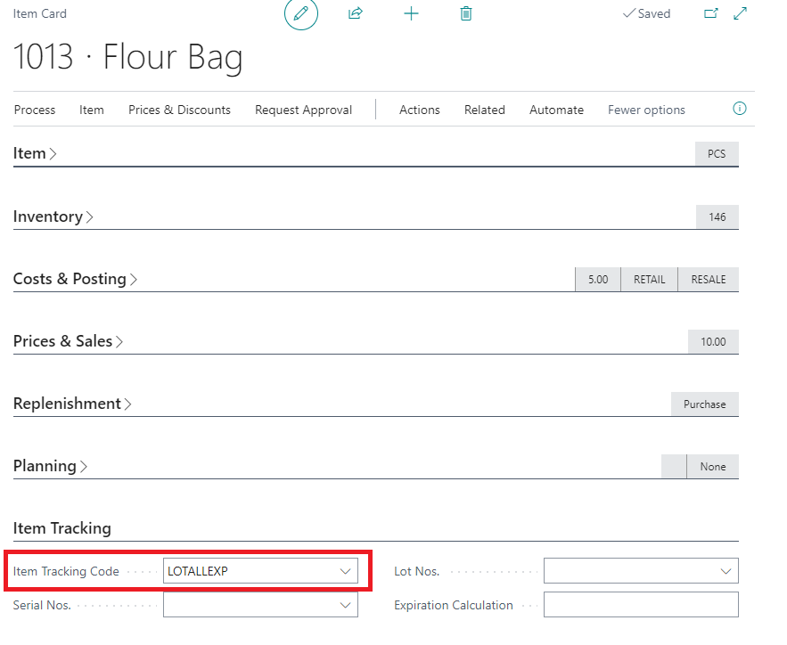This screenshot has height=645, width=787.
Task: Expand the Inventory section
Action: pyautogui.click(x=53, y=216)
